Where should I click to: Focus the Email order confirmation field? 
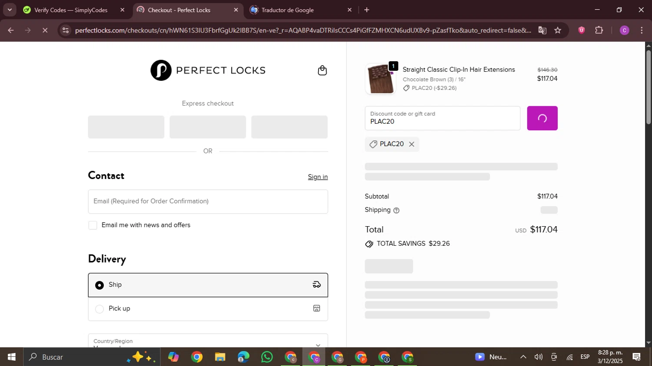[x=208, y=201]
